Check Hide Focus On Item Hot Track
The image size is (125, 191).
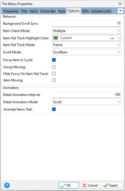coord(54,73)
